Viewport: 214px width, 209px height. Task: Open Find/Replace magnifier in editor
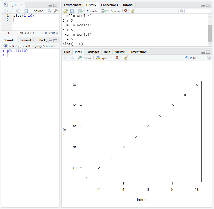point(50,11)
